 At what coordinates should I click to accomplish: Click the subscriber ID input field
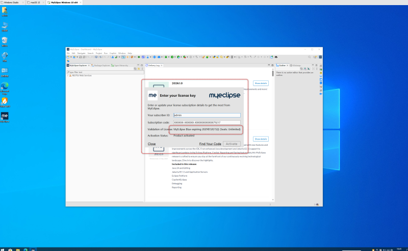coord(207,115)
